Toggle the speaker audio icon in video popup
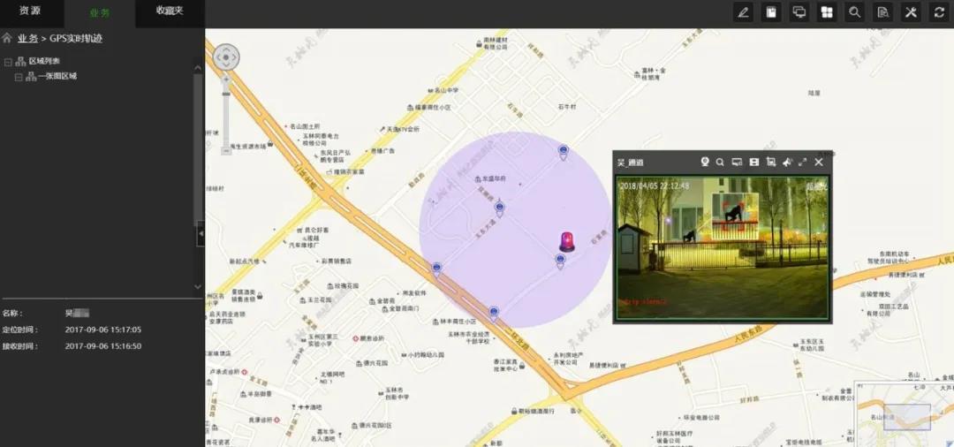Image resolution: width=954 pixels, height=447 pixels. pyautogui.click(x=786, y=163)
